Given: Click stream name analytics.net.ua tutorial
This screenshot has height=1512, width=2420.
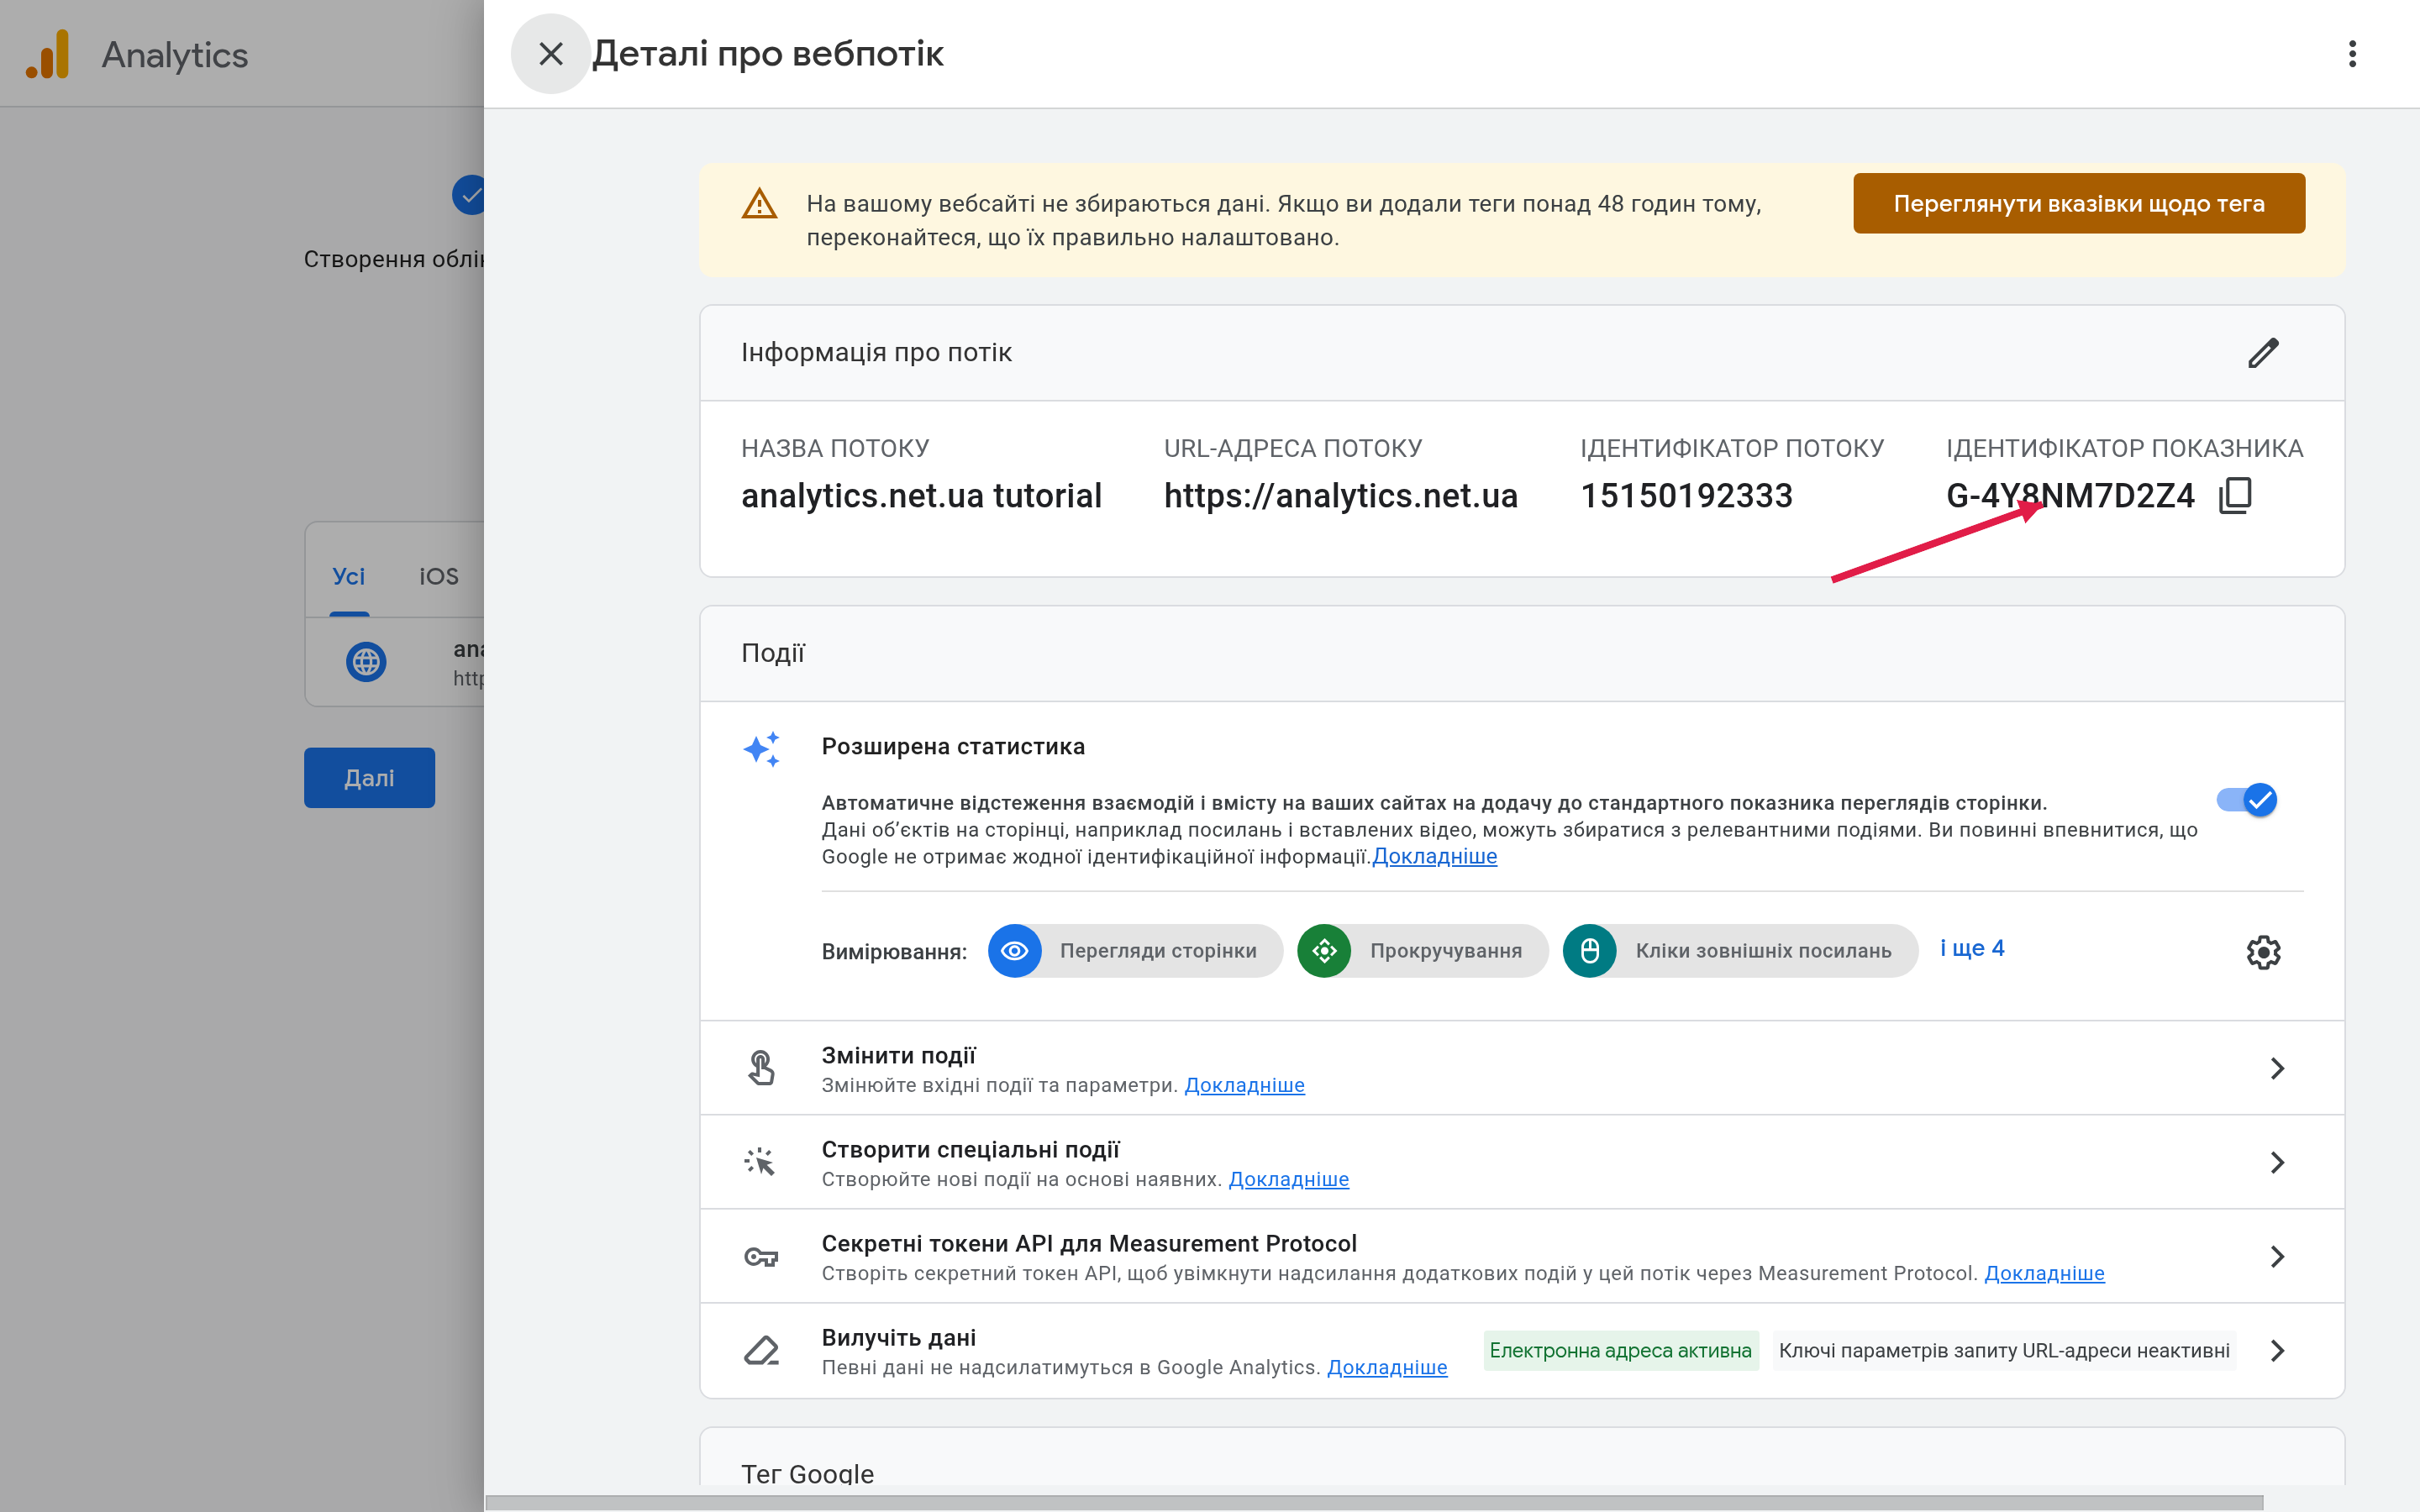Looking at the screenshot, I should click(x=921, y=496).
